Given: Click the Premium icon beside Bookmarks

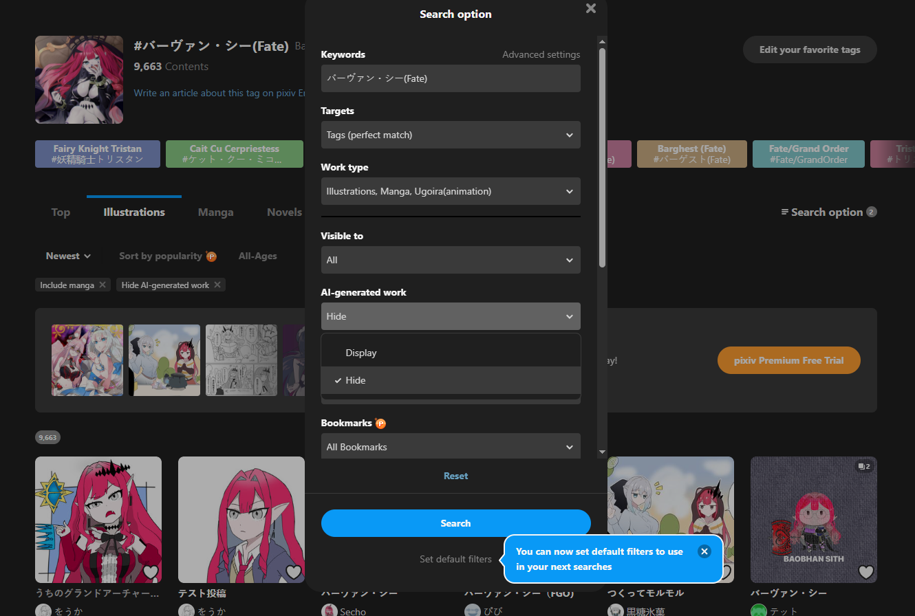Looking at the screenshot, I should 380,423.
